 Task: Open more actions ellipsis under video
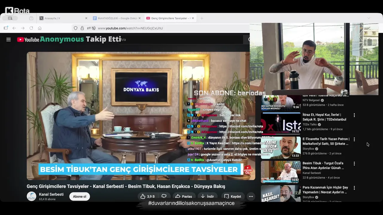click(x=251, y=196)
